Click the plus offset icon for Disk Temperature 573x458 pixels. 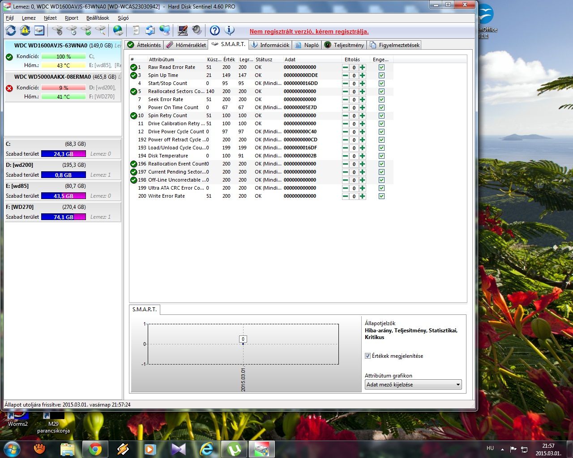(362, 156)
